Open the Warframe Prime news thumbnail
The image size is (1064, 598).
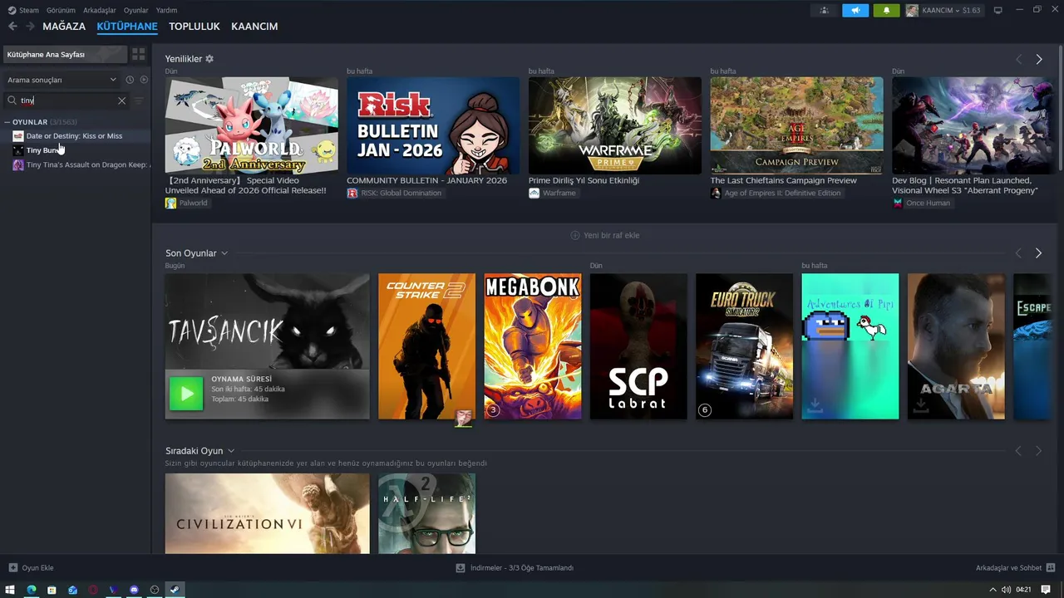pyautogui.click(x=615, y=125)
